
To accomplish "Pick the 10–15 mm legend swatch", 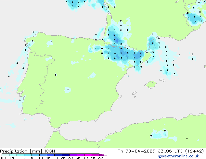I will (43, 155).
